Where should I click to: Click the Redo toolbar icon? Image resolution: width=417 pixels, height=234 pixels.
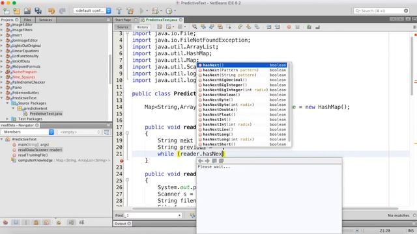pyautogui.click(x=63, y=11)
